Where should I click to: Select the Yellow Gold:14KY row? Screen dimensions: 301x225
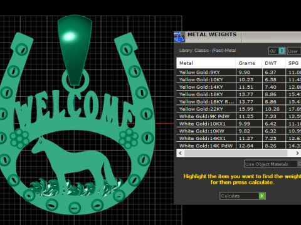[239, 87]
